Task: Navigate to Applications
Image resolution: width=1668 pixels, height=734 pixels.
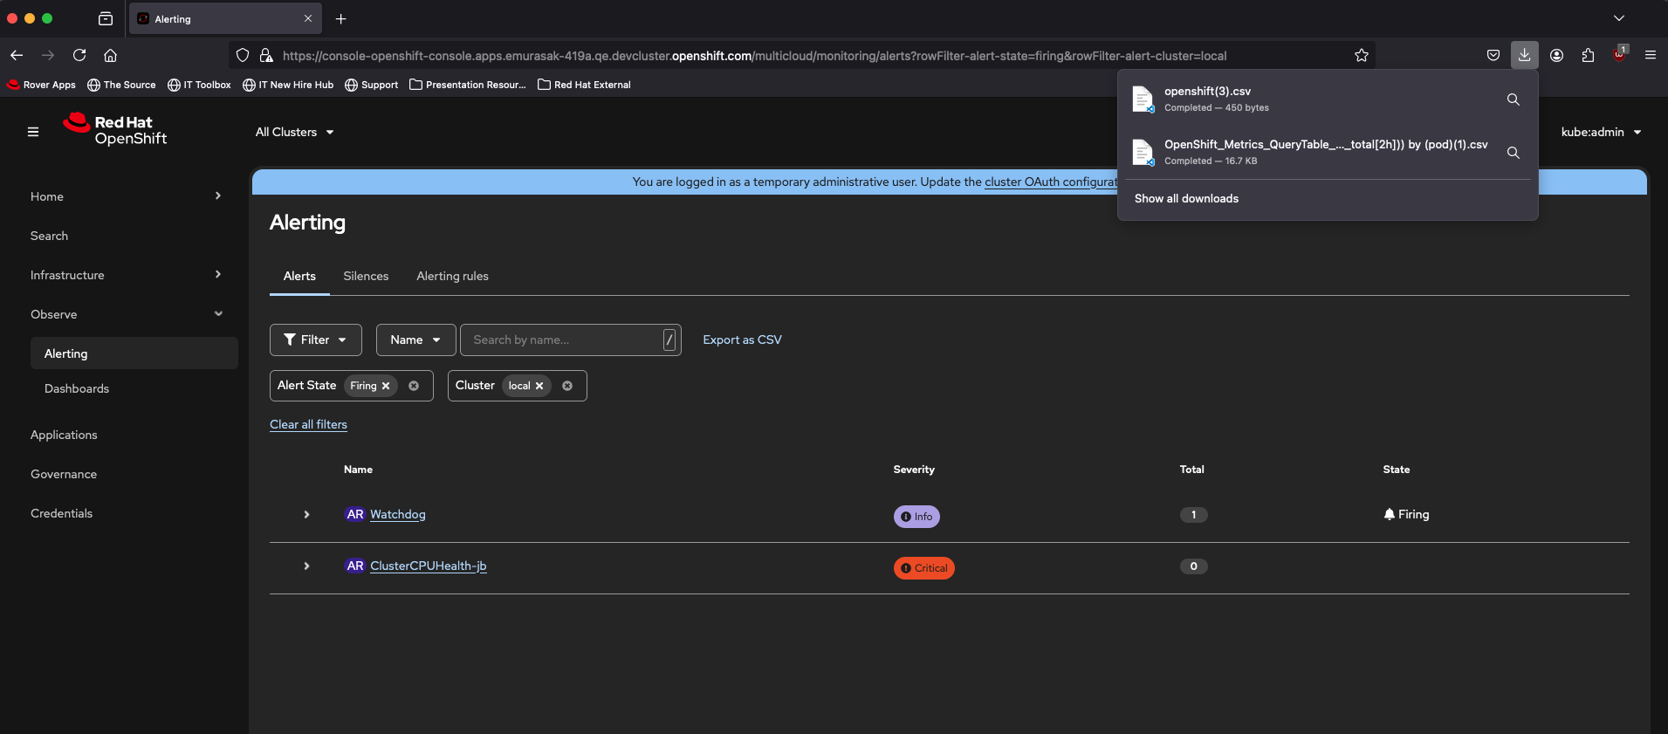Action: 64,435
